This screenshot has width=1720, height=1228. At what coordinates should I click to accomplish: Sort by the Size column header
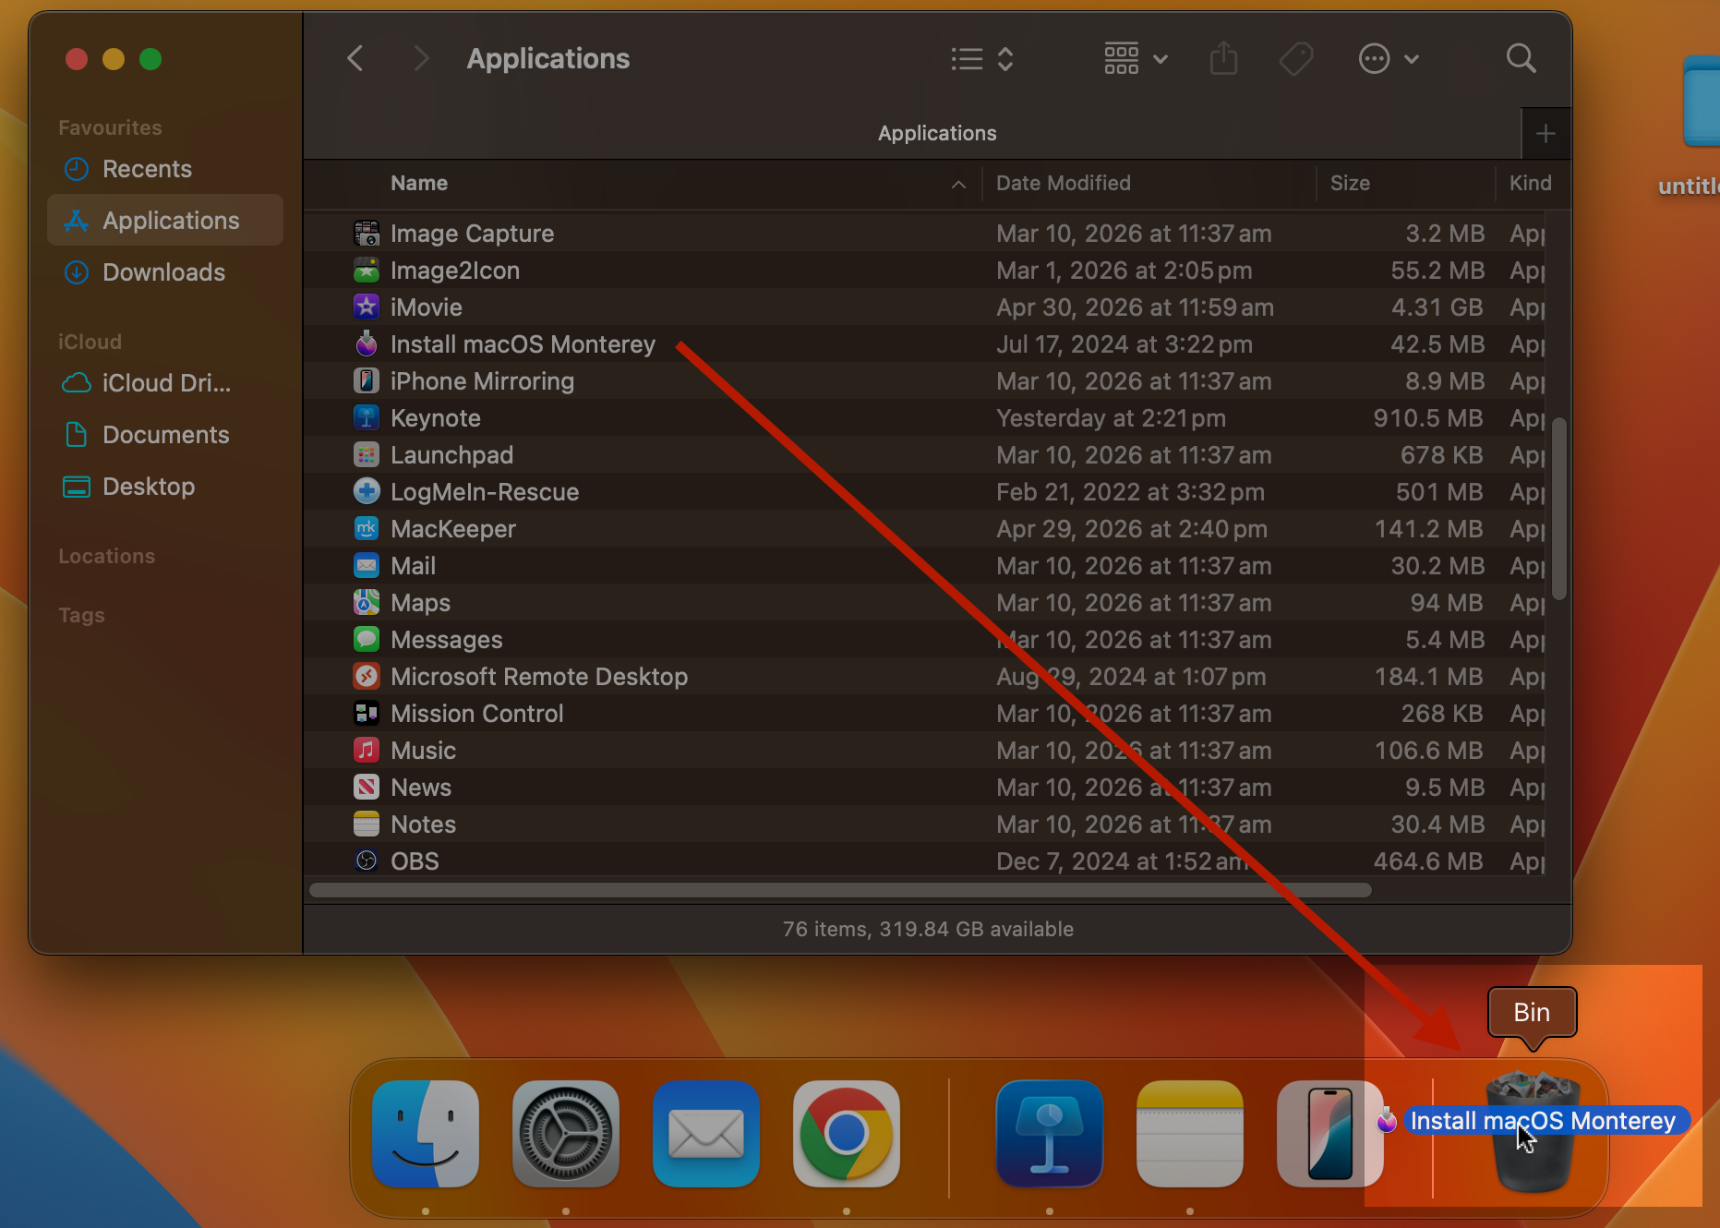coord(1350,183)
